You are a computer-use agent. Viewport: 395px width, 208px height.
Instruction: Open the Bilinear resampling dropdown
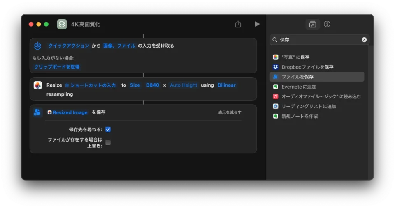(227, 85)
